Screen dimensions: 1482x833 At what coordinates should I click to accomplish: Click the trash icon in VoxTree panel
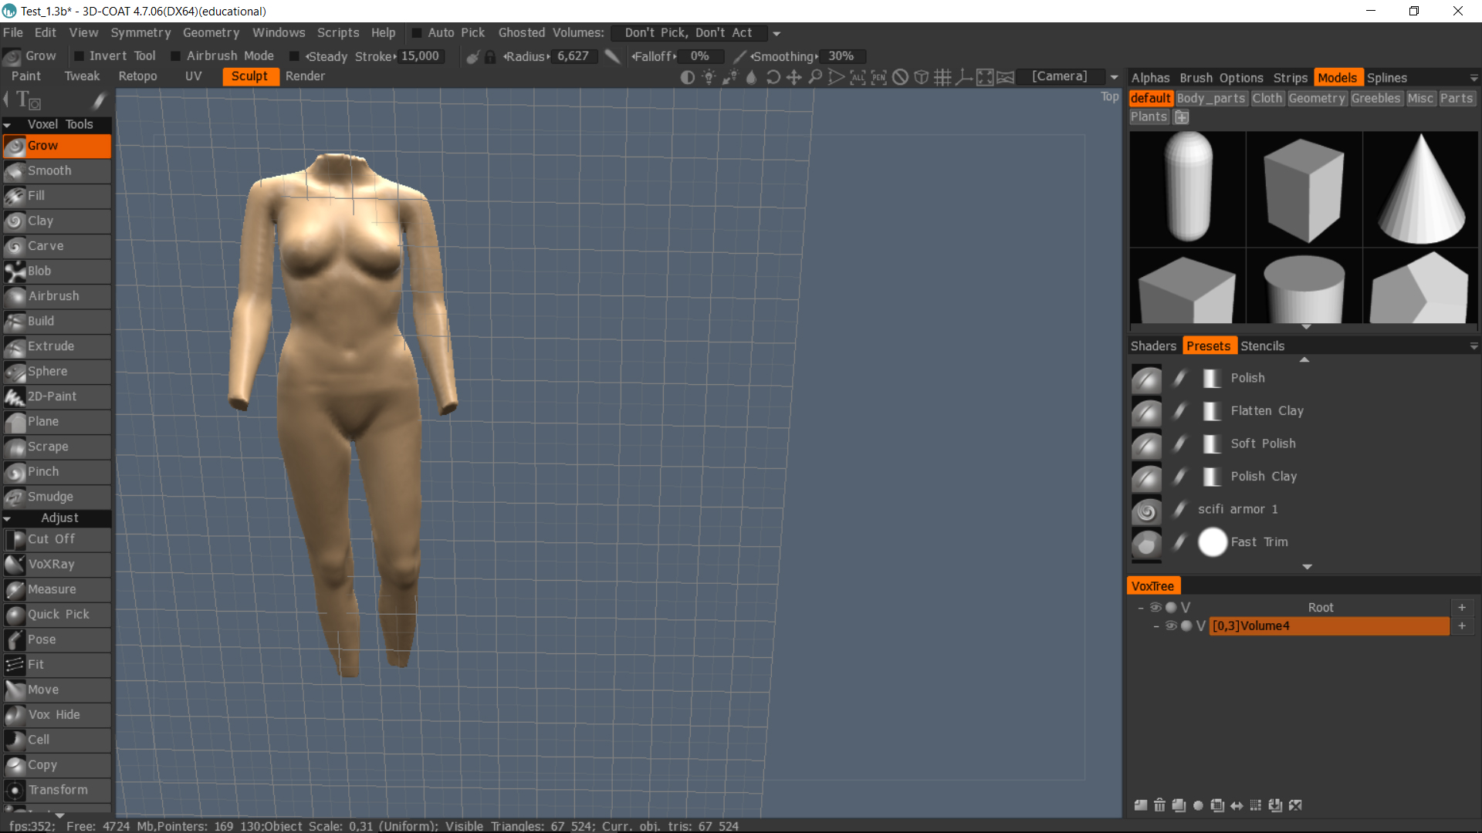coord(1159,805)
